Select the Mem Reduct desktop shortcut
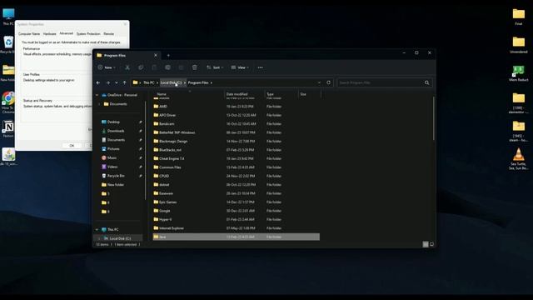 (x=518, y=73)
